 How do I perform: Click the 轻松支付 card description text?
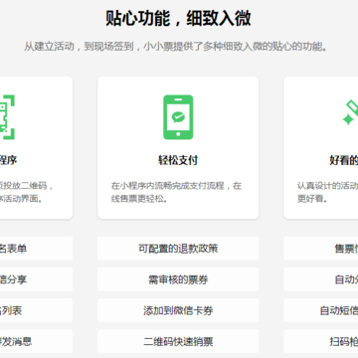tap(176, 192)
